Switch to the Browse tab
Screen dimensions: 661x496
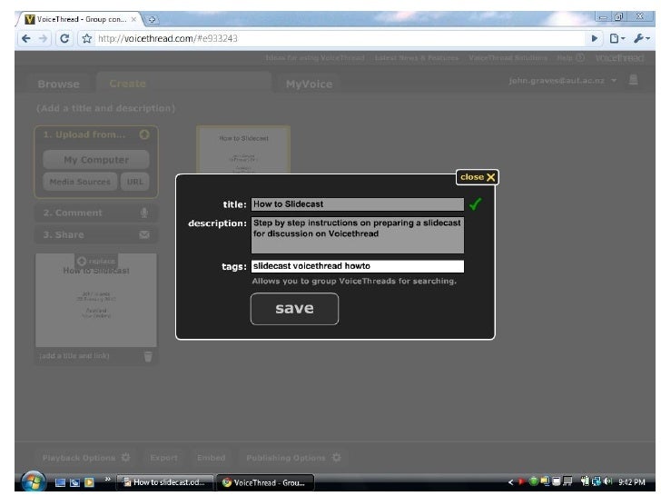(x=59, y=84)
